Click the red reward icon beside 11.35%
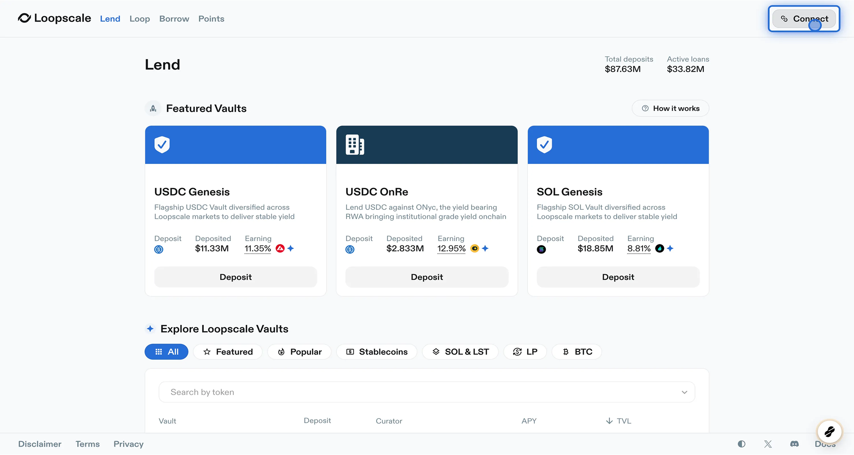Image resolution: width=854 pixels, height=455 pixels. click(x=280, y=248)
